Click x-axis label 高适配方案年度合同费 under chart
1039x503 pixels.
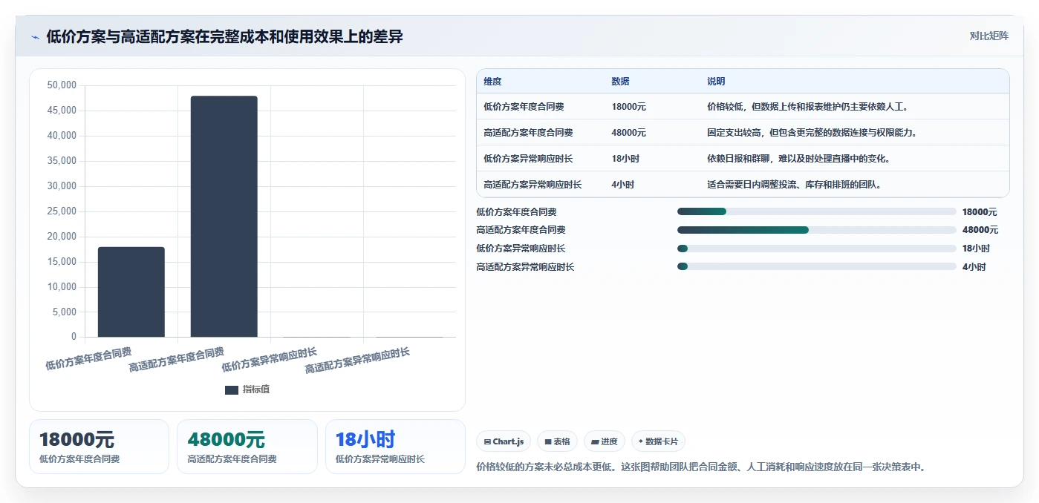(x=177, y=359)
